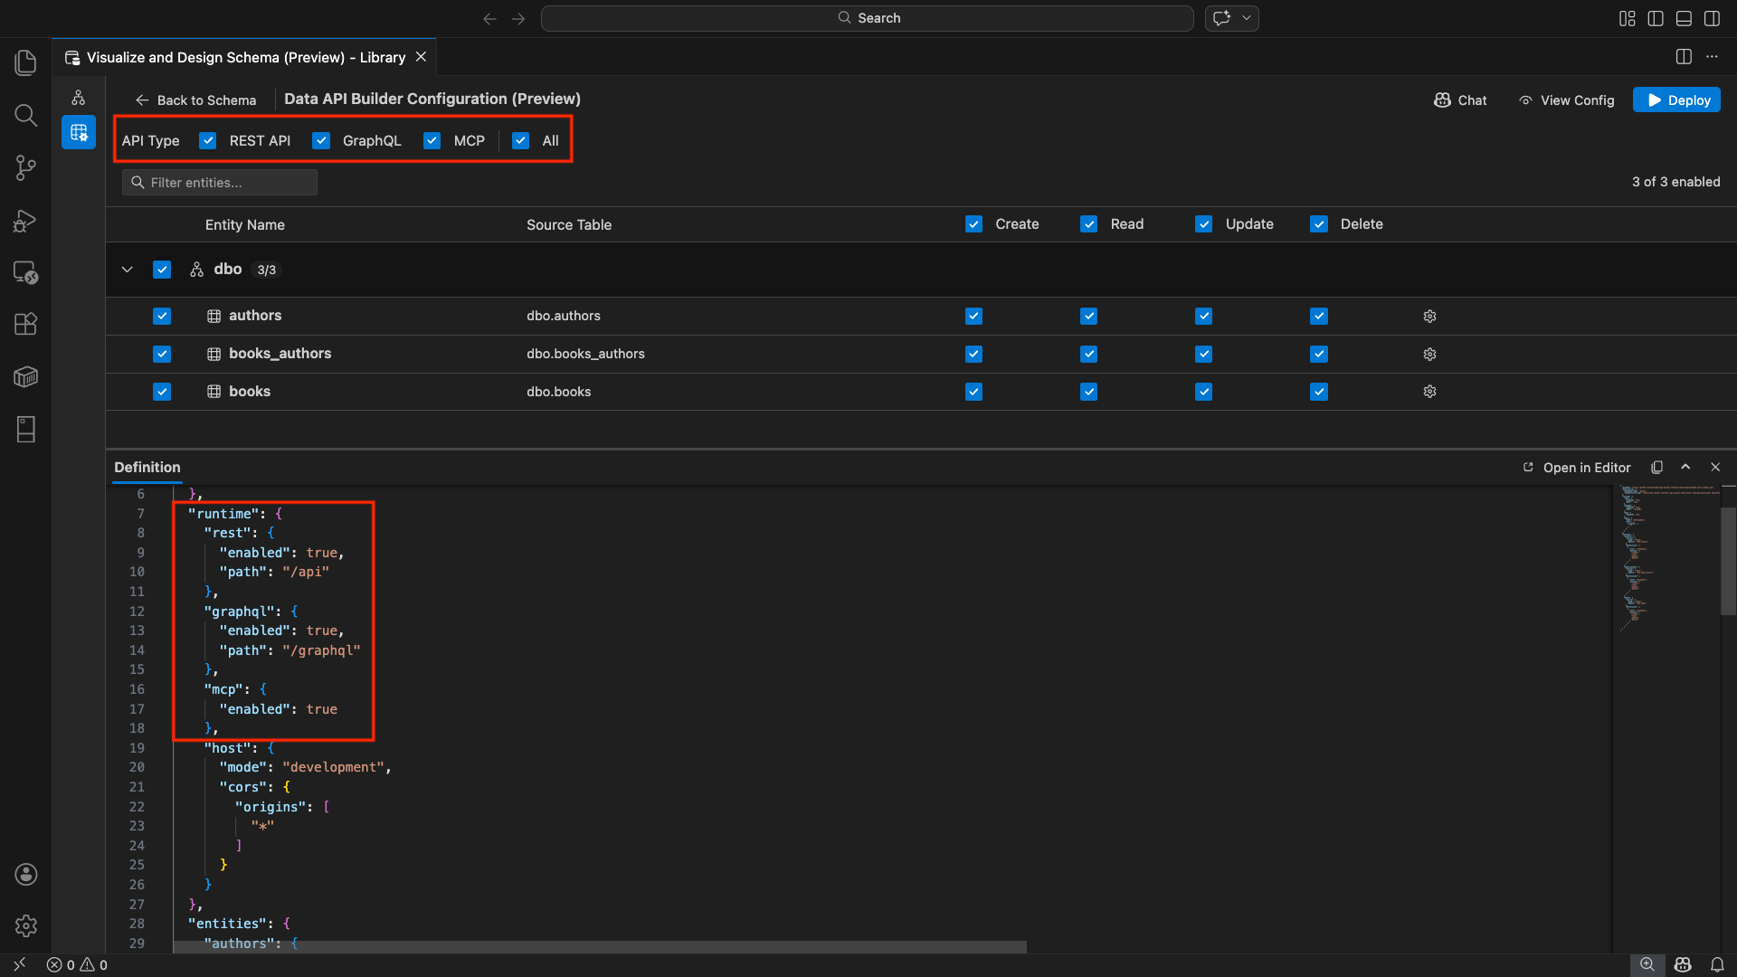Screen dimensions: 1737x977
Task: Open the schema visualizer icon above the table designer
Action: (79, 97)
